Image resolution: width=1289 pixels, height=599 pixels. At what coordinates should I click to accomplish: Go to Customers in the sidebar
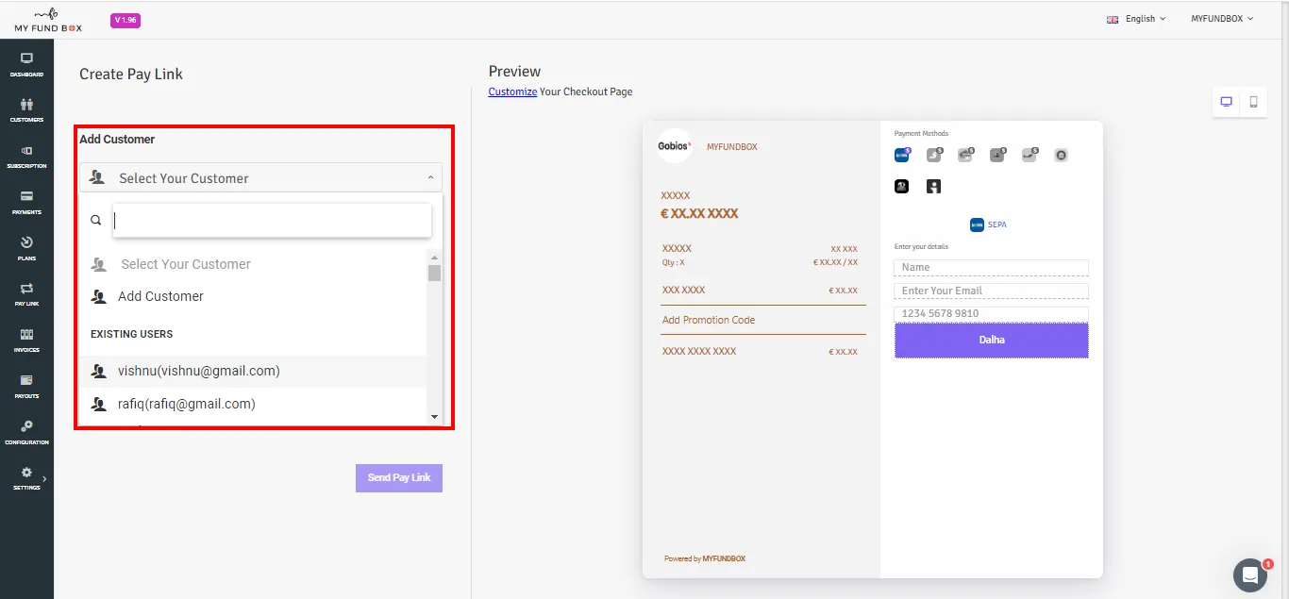click(26, 110)
